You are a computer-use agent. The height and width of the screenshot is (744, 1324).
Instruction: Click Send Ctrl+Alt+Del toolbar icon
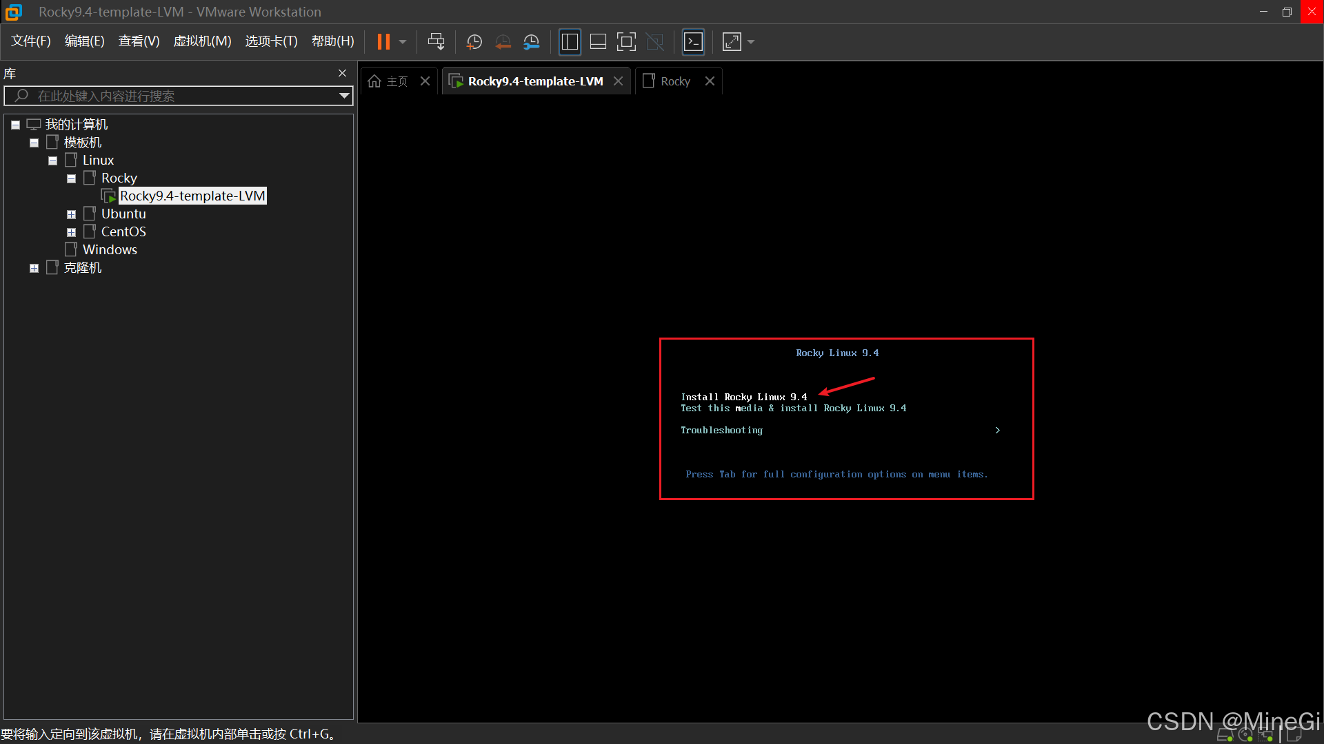[x=436, y=42]
